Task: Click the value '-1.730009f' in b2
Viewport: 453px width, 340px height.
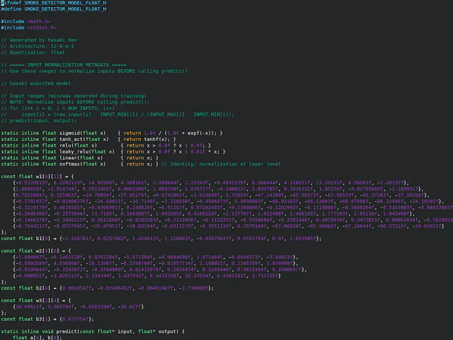Action: click(x=194, y=288)
